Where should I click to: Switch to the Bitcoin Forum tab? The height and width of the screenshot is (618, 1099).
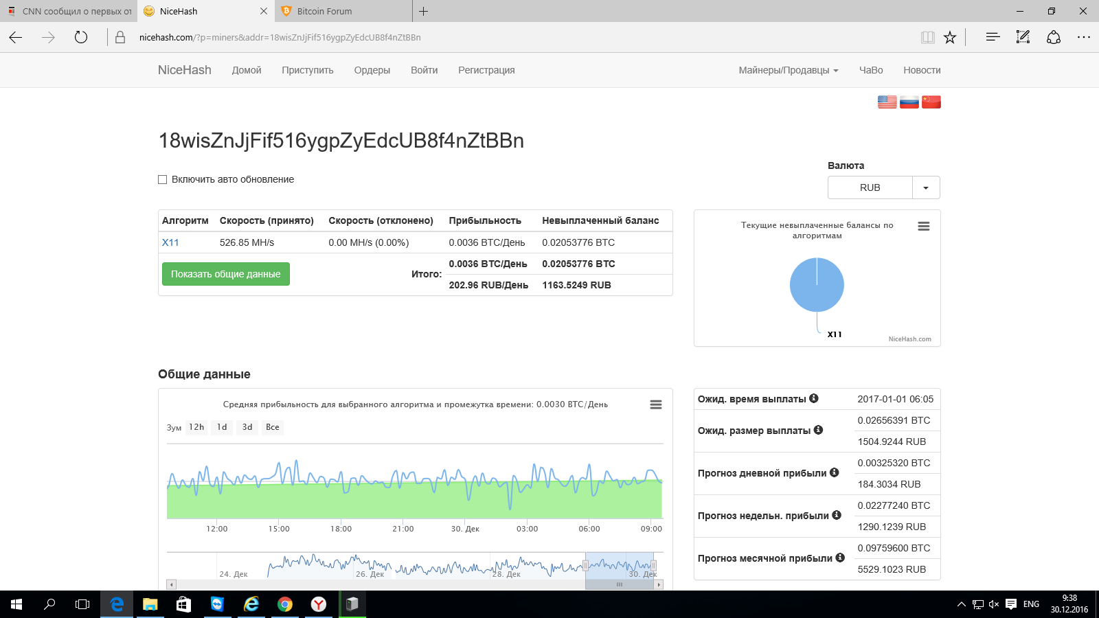[x=324, y=11]
